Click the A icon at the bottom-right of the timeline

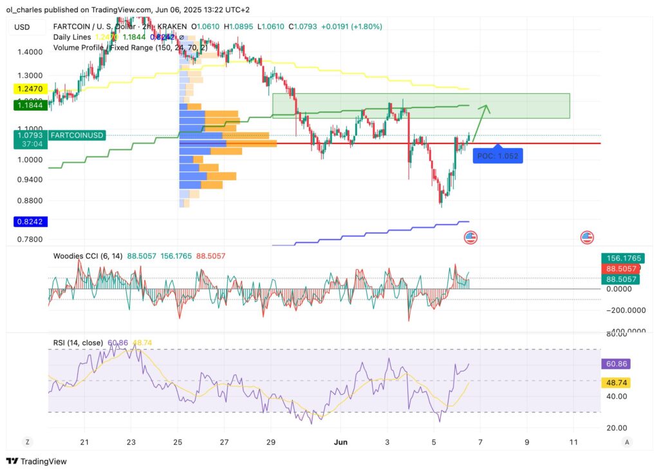[x=627, y=442]
